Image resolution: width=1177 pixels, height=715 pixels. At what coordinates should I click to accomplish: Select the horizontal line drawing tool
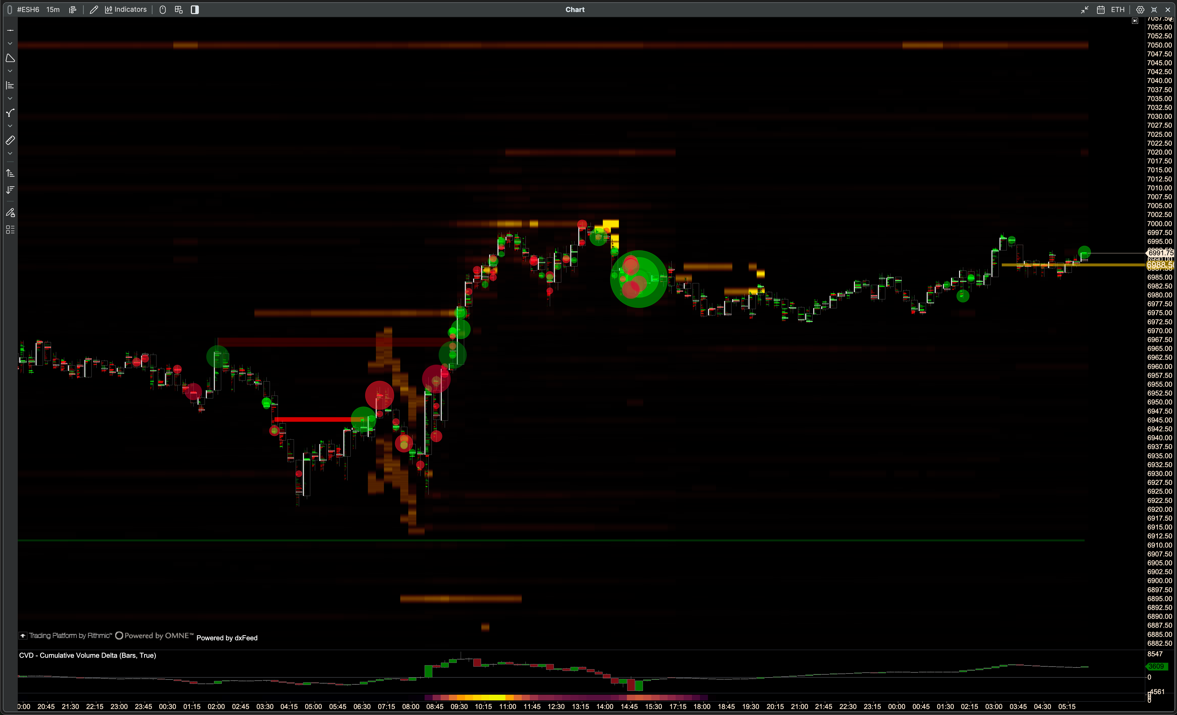coord(10,30)
